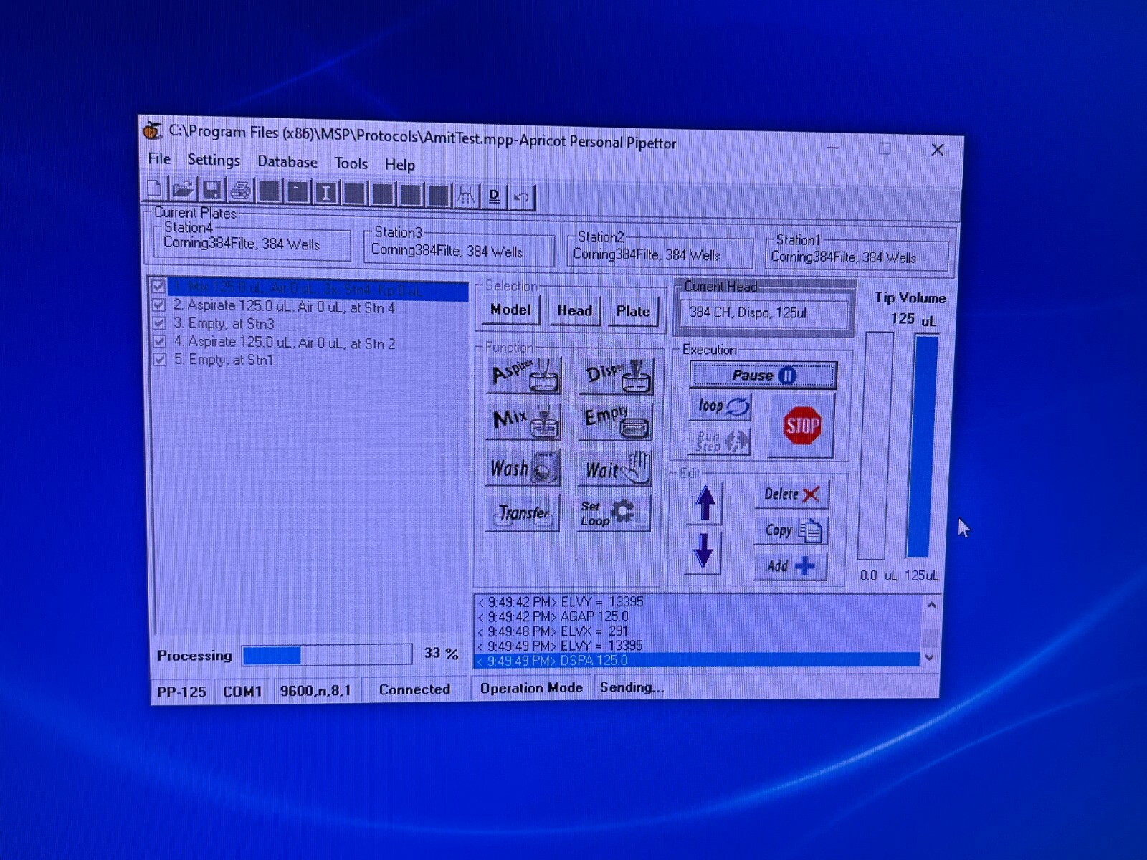The image size is (1147, 860).
Task: Click the empty 0.0 uL volume bar
Action: [874, 446]
